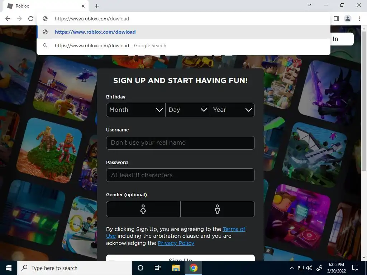Screen dimensions: 367x275
Task: Open Task View on the taskbar
Action: point(158,268)
